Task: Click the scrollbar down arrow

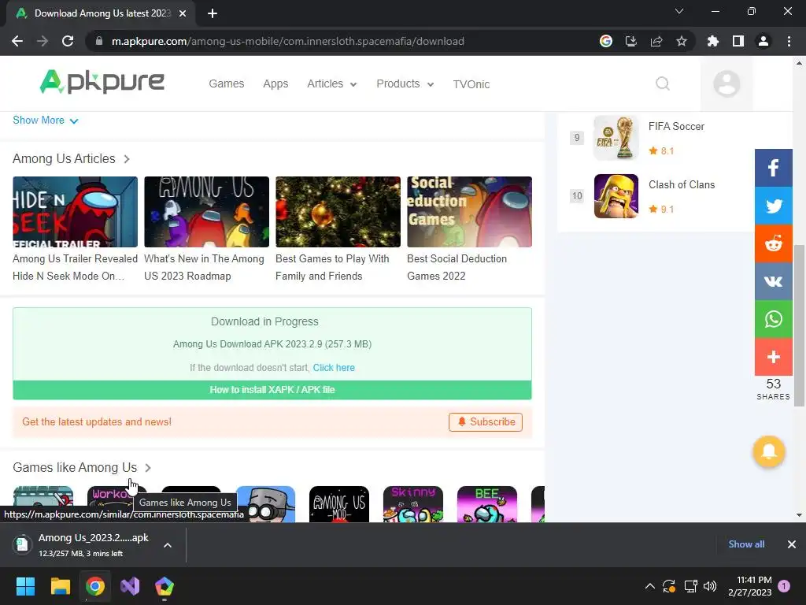Action: point(799,515)
